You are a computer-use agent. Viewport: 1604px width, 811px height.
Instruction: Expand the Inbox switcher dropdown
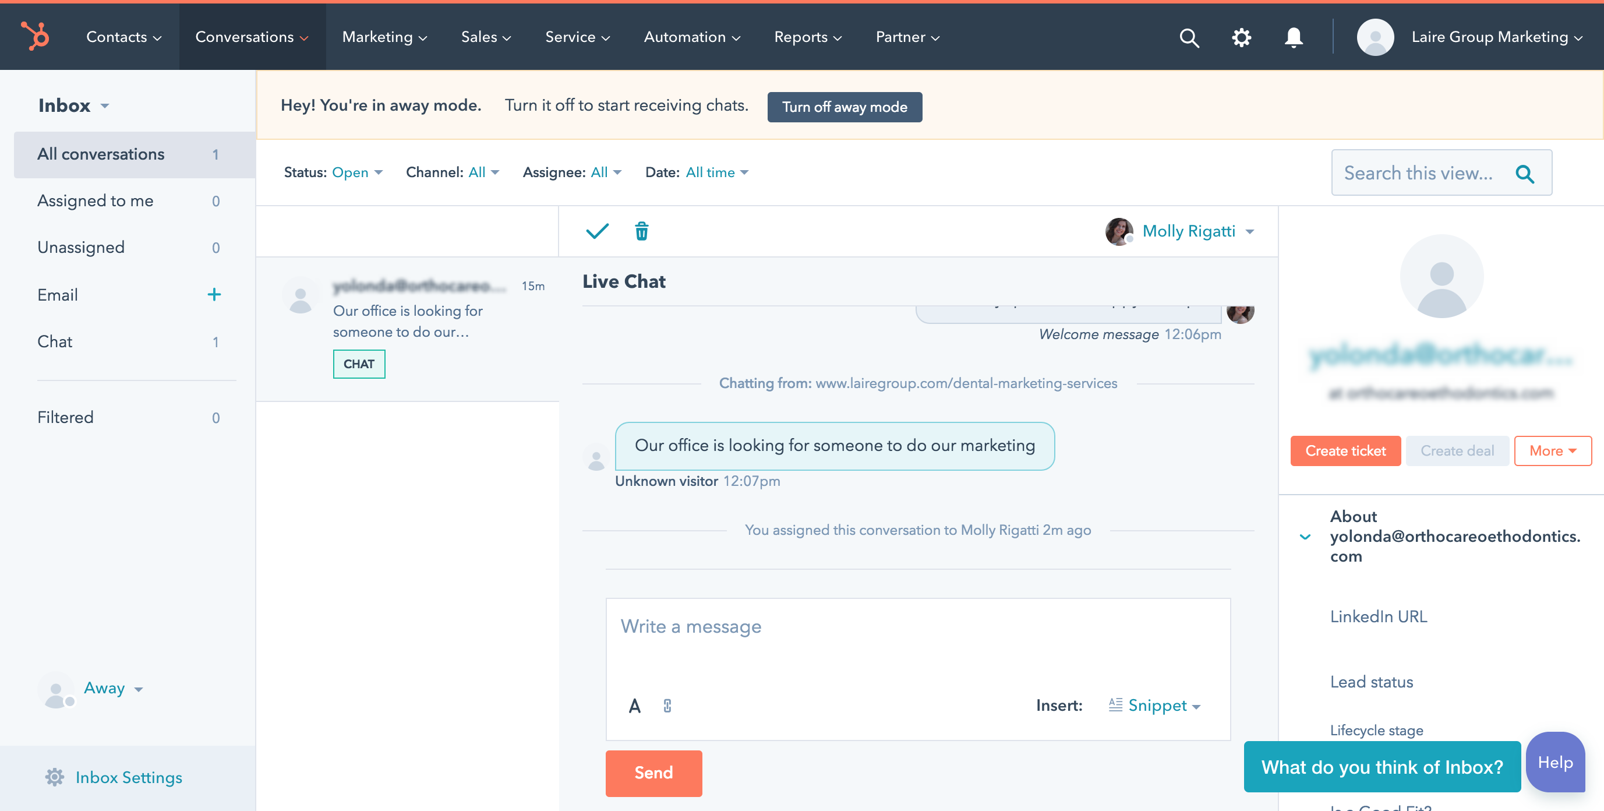[x=73, y=105]
